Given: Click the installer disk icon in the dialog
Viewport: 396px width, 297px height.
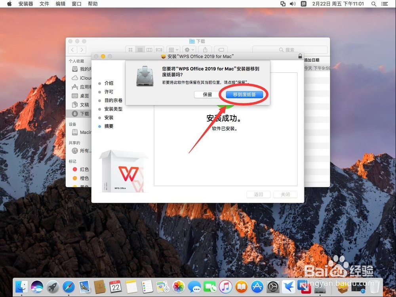Looking at the screenshot, I should [x=145, y=76].
